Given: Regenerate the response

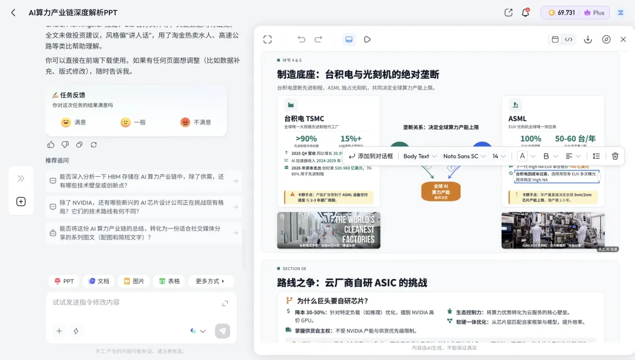Looking at the screenshot, I should pyautogui.click(x=93, y=145).
